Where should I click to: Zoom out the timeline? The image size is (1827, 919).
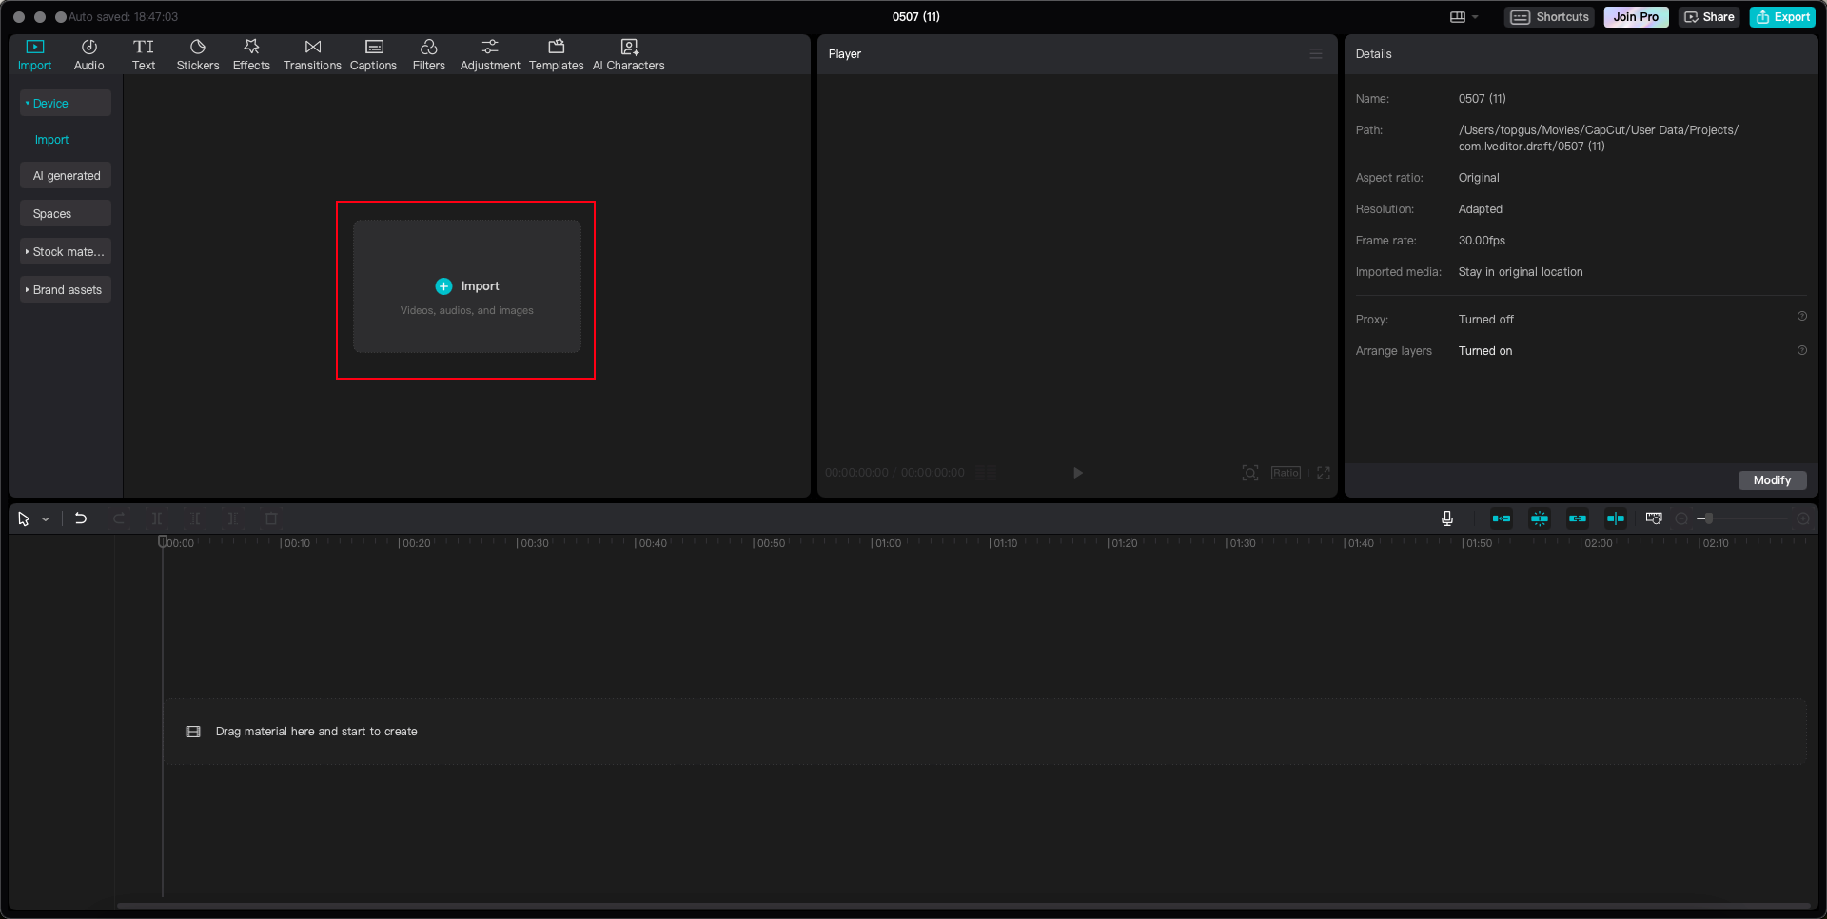pos(1681,518)
